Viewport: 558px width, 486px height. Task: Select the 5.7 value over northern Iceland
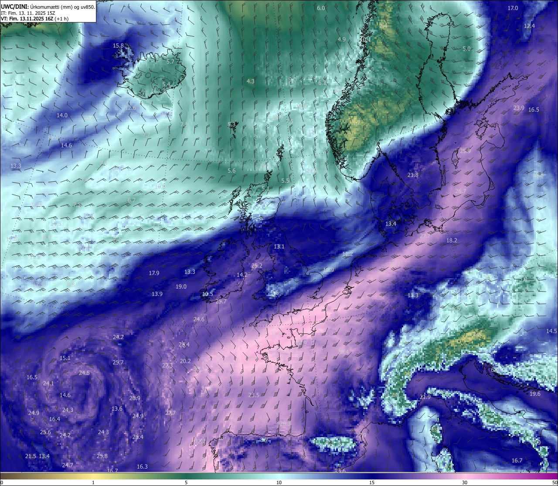(x=170, y=61)
